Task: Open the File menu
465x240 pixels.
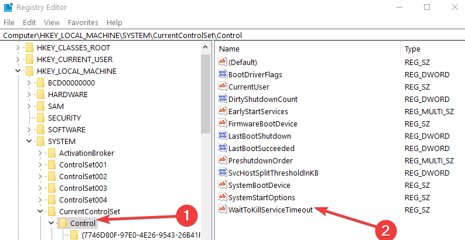Action: click(x=9, y=22)
